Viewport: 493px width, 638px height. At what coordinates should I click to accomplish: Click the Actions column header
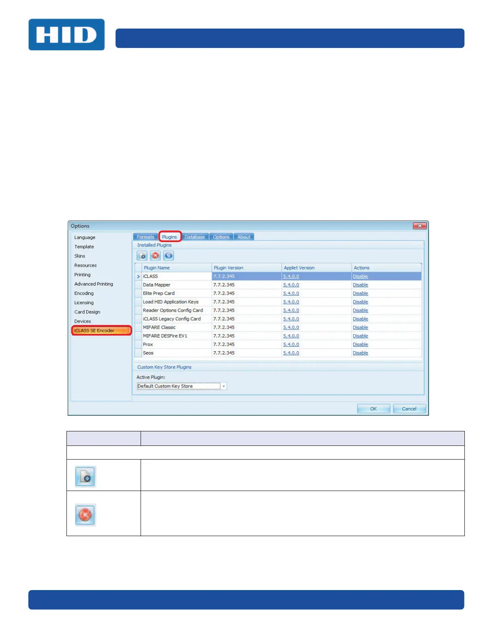coord(387,268)
